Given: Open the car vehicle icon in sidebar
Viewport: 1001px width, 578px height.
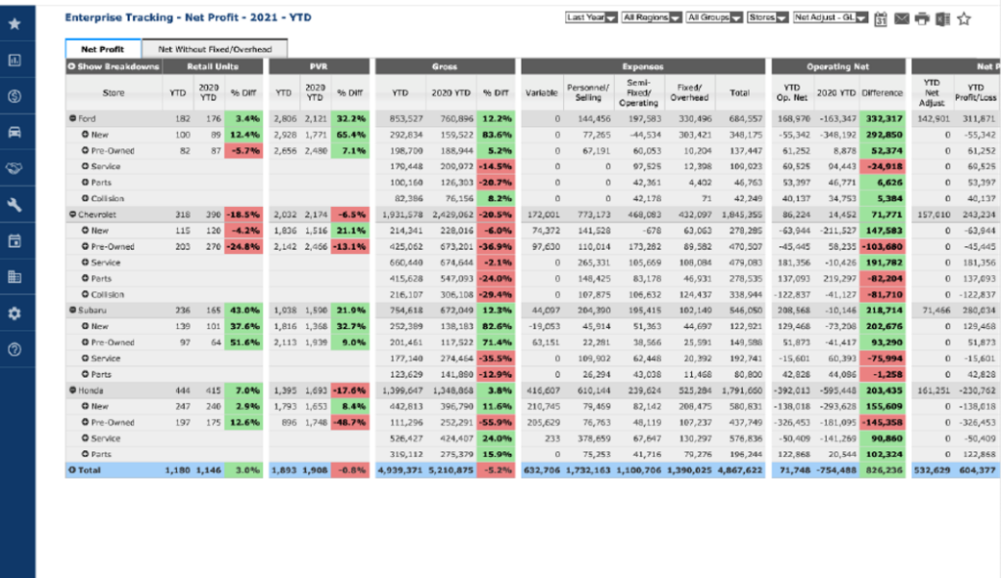Looking at the screenshot, I should 15,132.
